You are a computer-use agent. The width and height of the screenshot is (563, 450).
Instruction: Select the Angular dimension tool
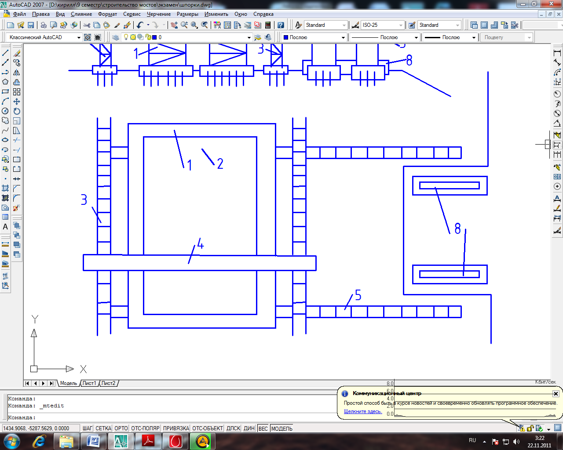coord(557,124)
